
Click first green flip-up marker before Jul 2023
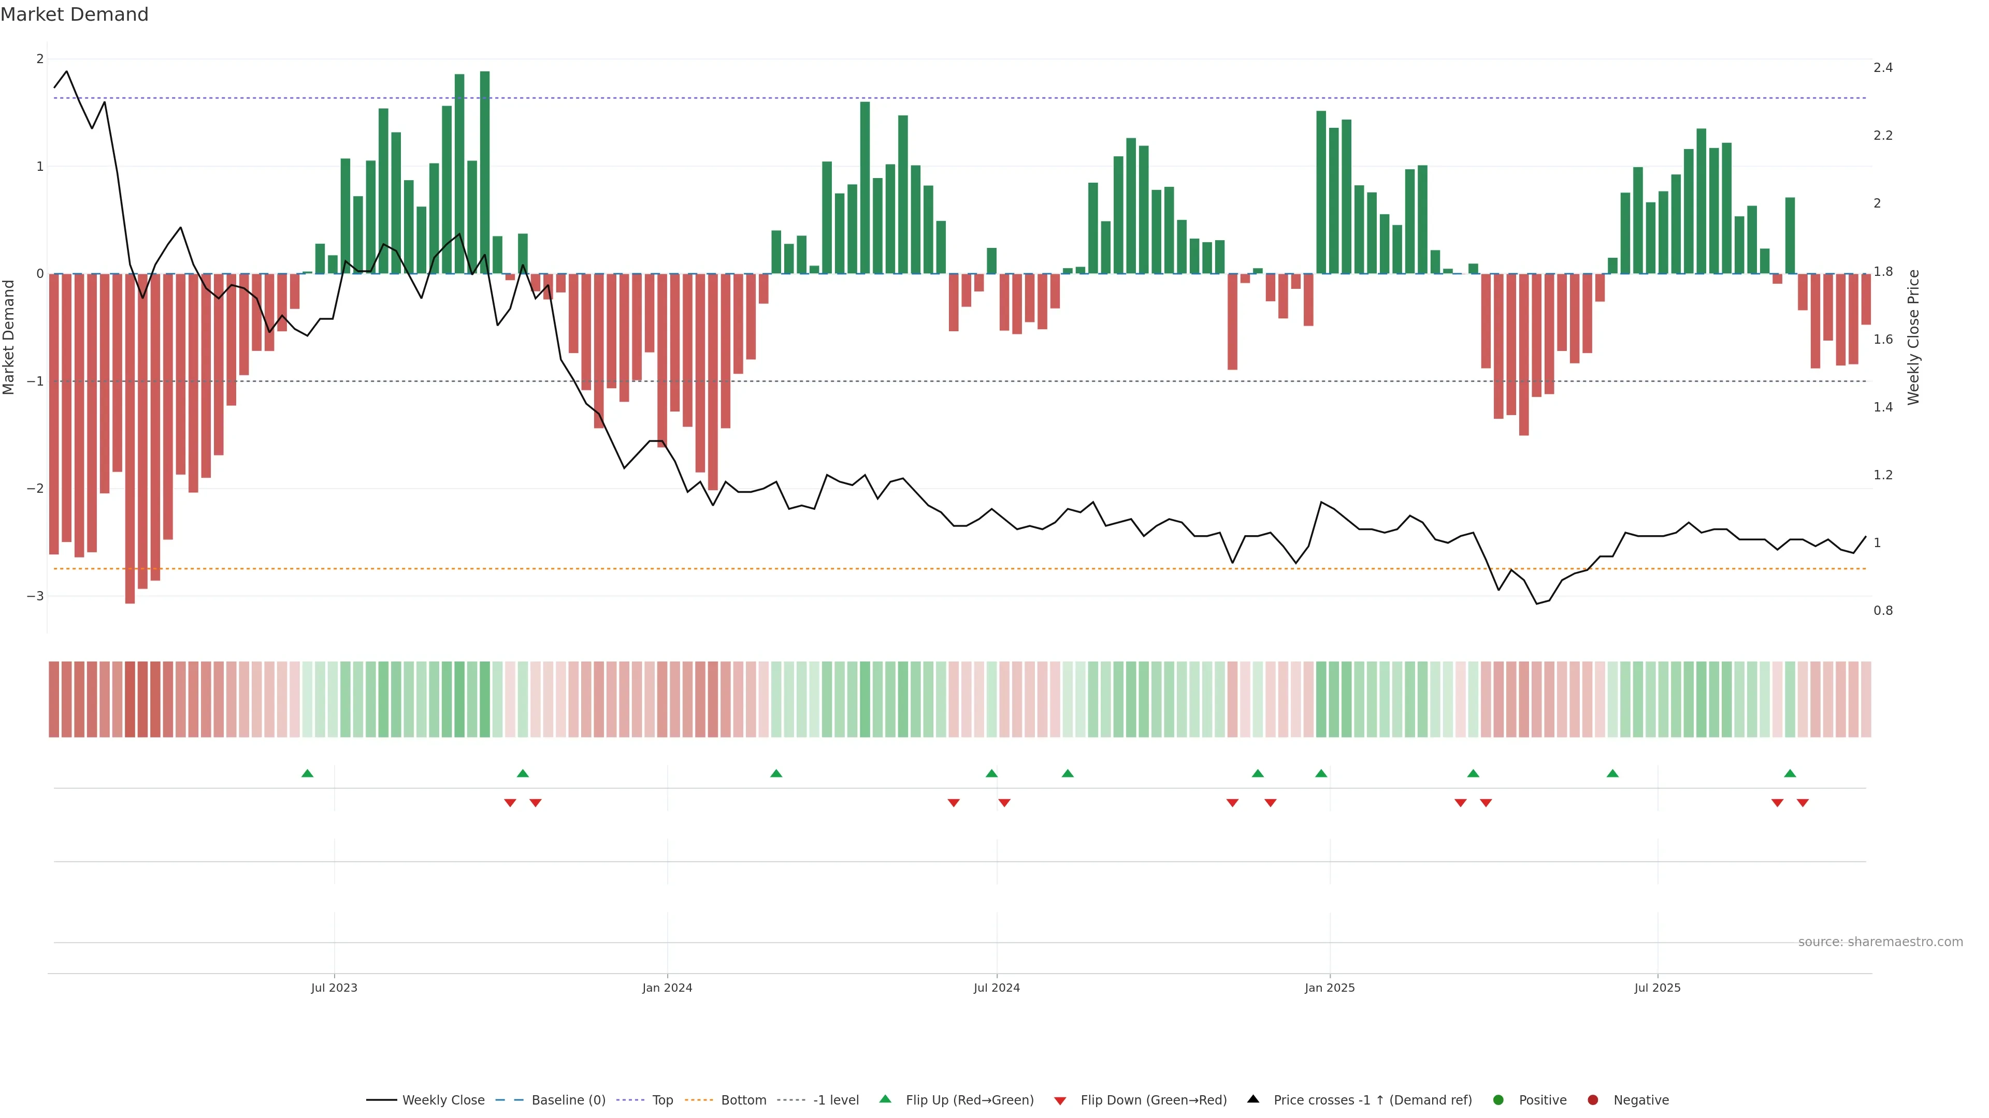(x=307, y=773)
